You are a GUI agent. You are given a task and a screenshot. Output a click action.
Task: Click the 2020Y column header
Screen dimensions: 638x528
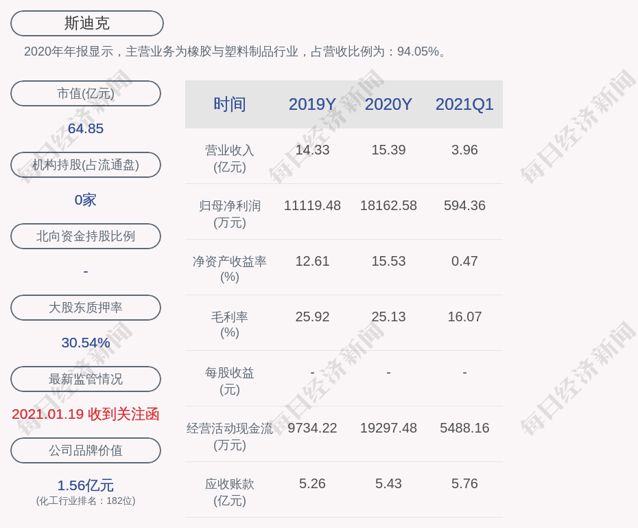tap(388, 104)
